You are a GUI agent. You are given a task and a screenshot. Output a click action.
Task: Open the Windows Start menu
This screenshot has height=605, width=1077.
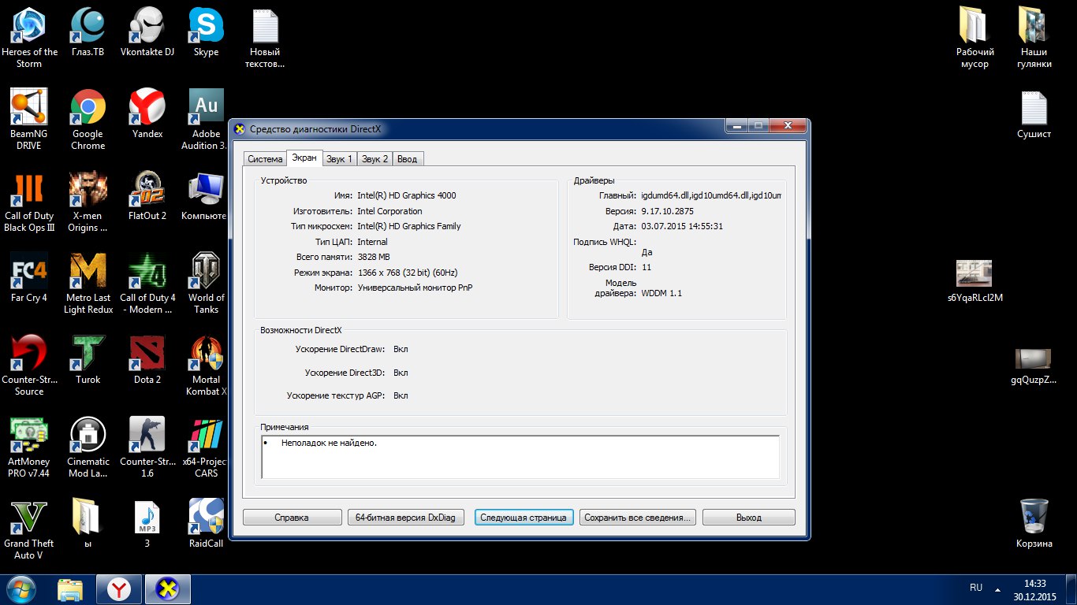click(x=23, y=589)
